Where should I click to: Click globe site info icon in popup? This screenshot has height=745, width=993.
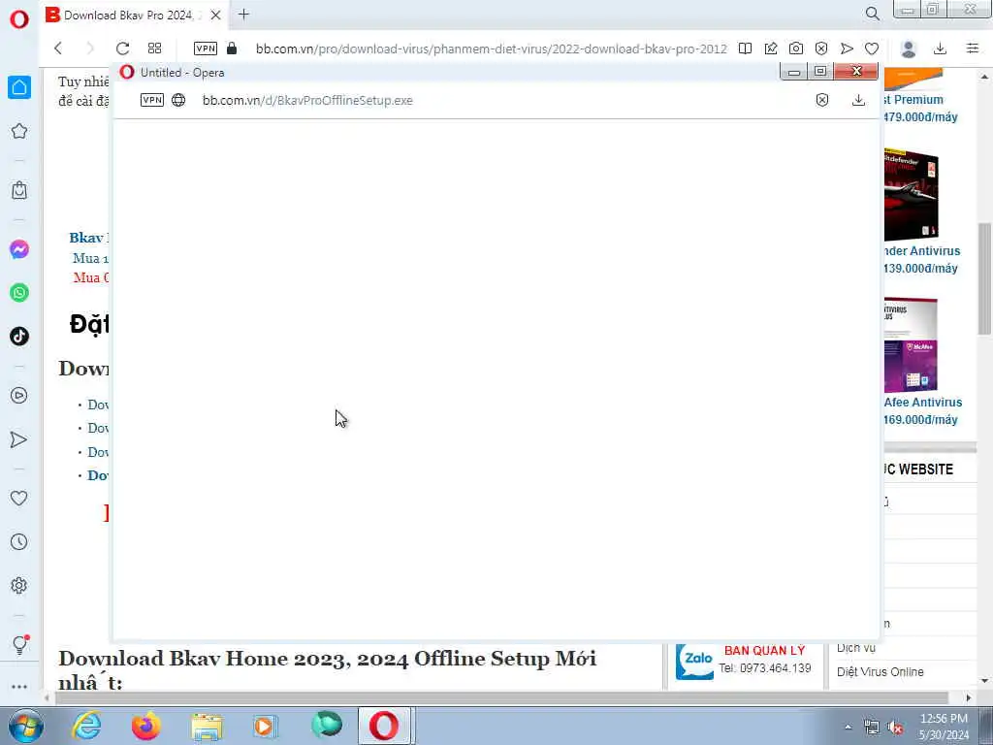point(178,100)
